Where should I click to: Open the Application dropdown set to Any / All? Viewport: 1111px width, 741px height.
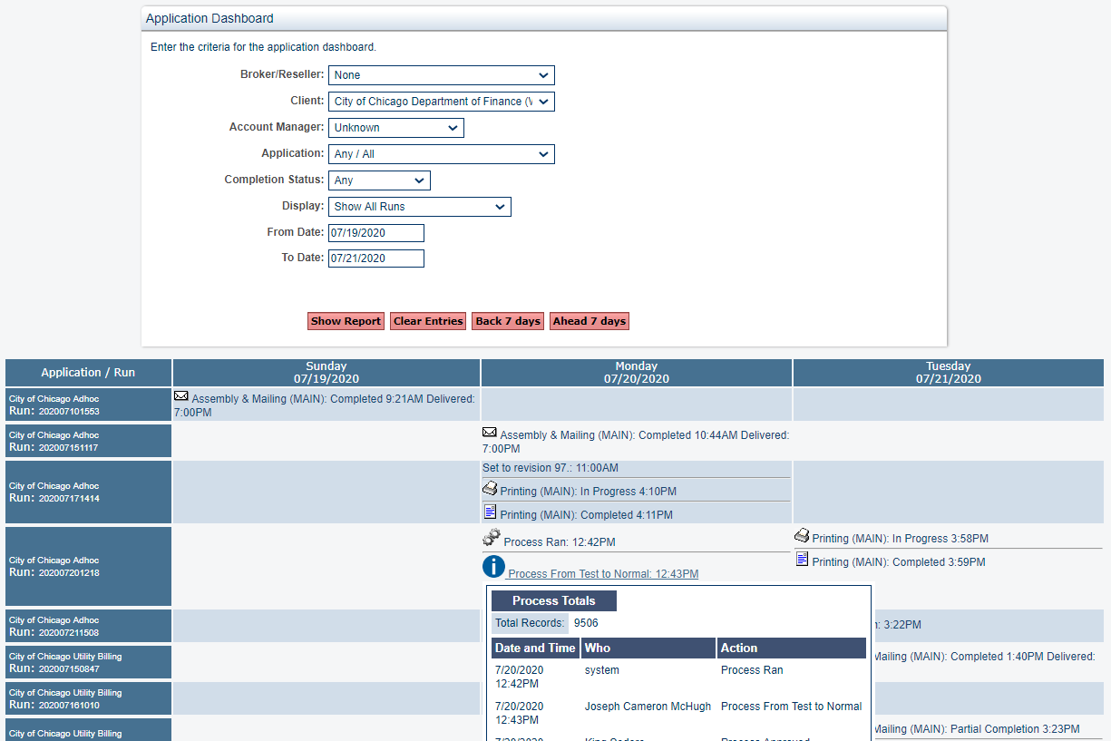(x=442, y=154)
